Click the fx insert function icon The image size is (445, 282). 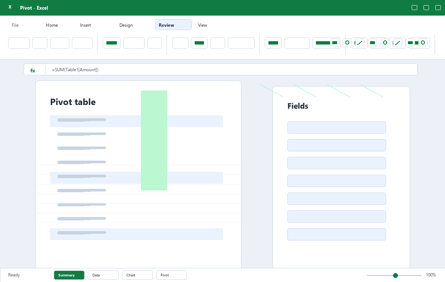(33, 70)
